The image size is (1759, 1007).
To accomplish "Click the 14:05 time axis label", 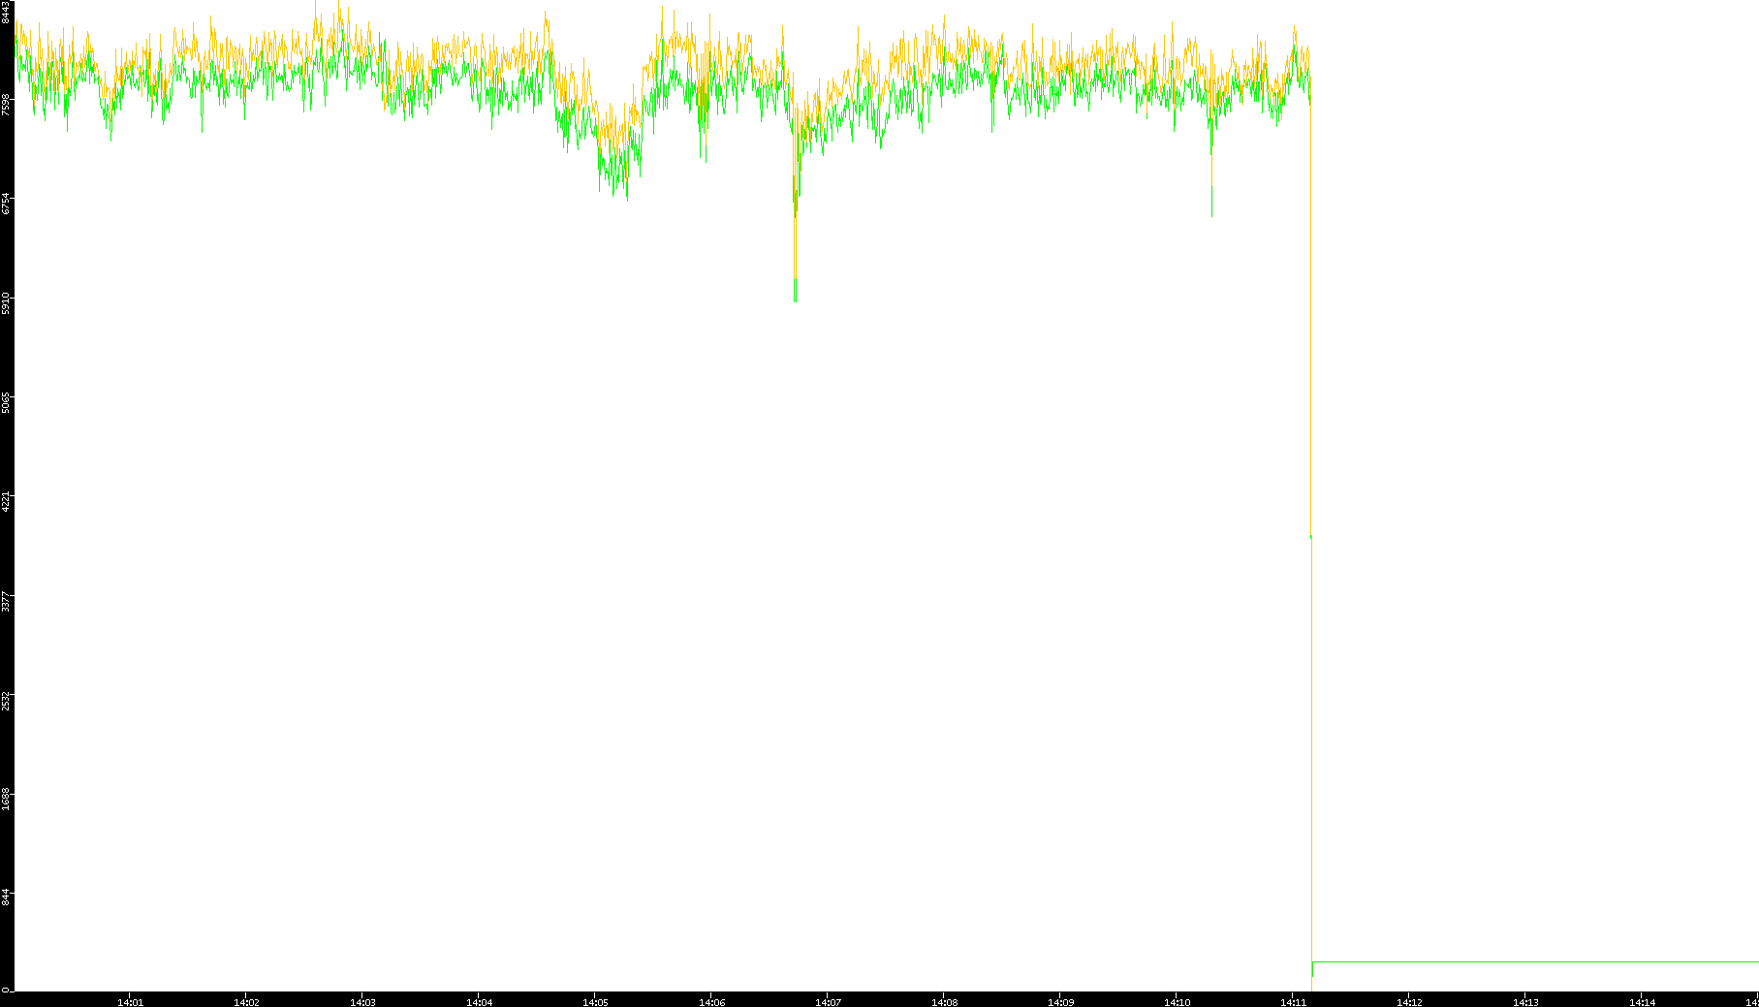I will (595, 1002).
